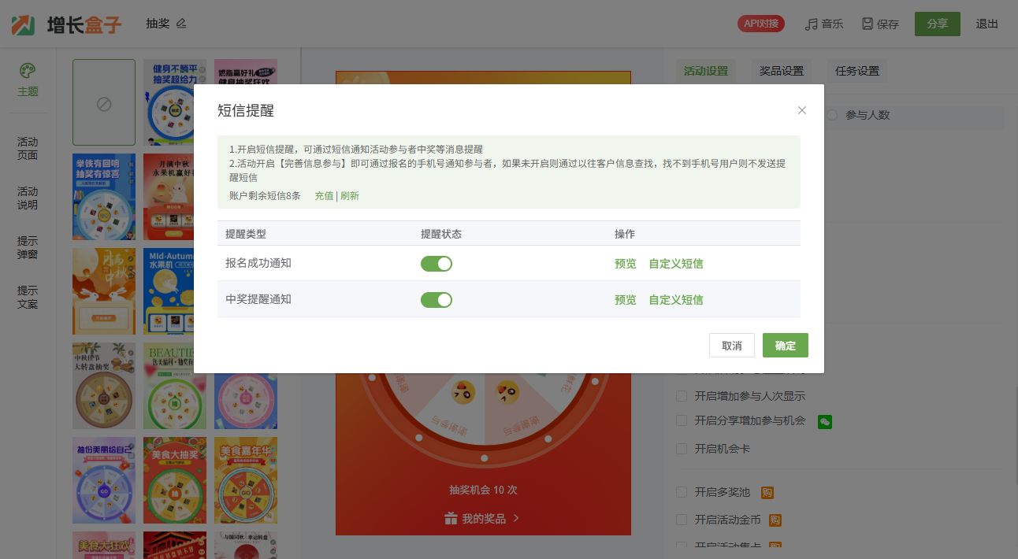Click the 抽奖机会 10 次 text

(x=483, y=490)
